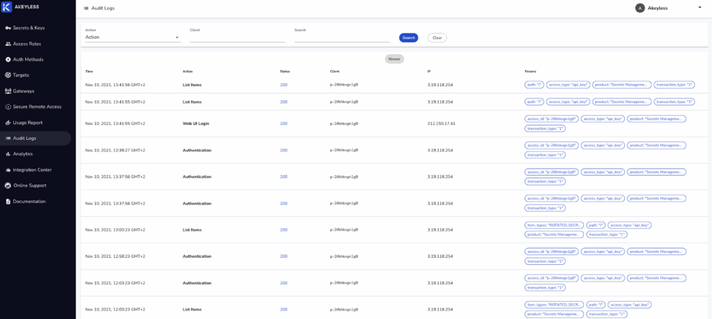Open the Online Support icon
Viewport: 712px width, 319px height.
(x=8, y=185)
